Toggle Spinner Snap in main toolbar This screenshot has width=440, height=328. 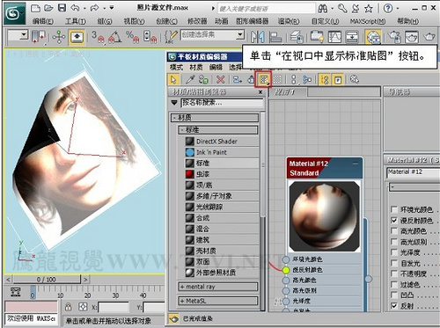pos(150,37)
